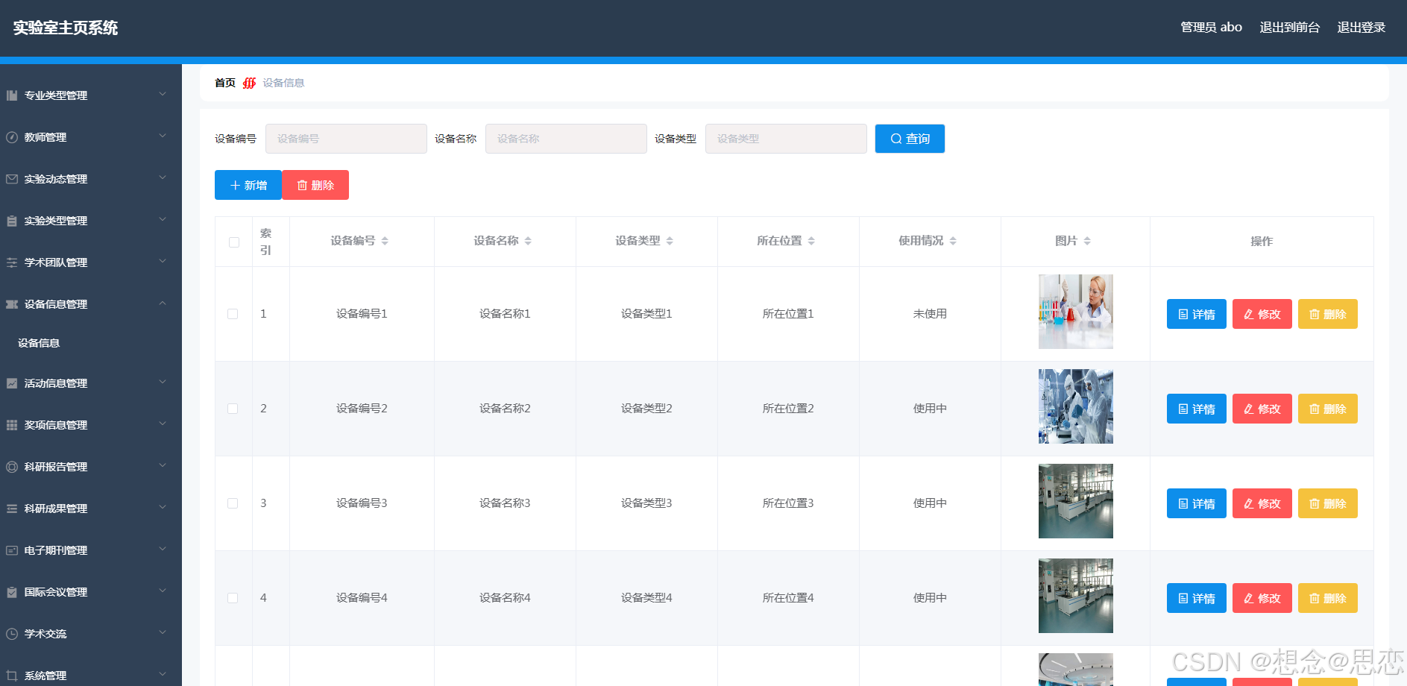Viewport: 1407px width, 686px height.
Task: Toggle the select-all header checkbox
Action: click(234, 242)
